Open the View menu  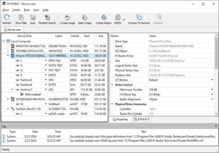[36, 10]
